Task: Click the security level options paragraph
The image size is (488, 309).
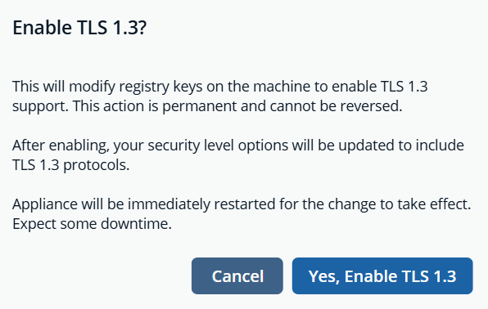Action: point(238,154)
